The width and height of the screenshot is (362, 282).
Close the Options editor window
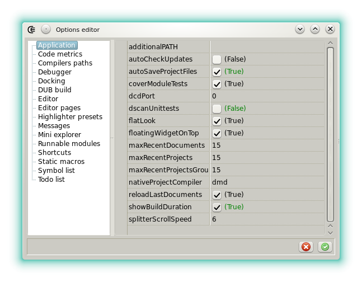pos(330,29)
